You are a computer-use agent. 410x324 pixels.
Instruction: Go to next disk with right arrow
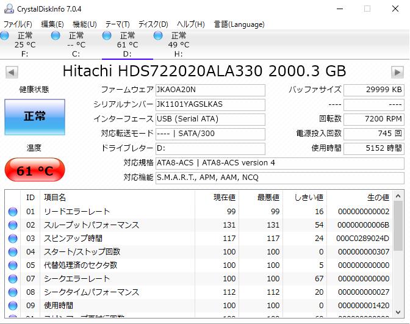[397, 72]
